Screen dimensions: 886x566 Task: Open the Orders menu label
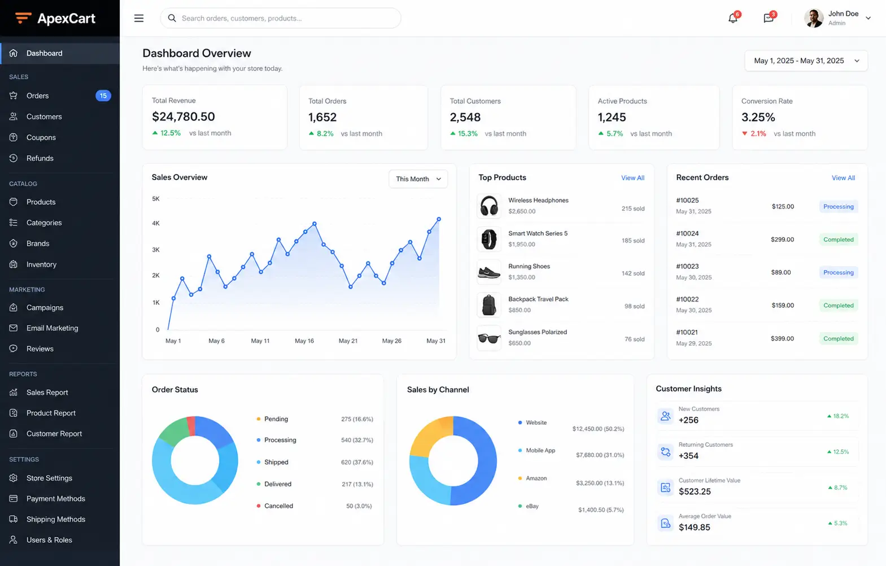(38, 96)
